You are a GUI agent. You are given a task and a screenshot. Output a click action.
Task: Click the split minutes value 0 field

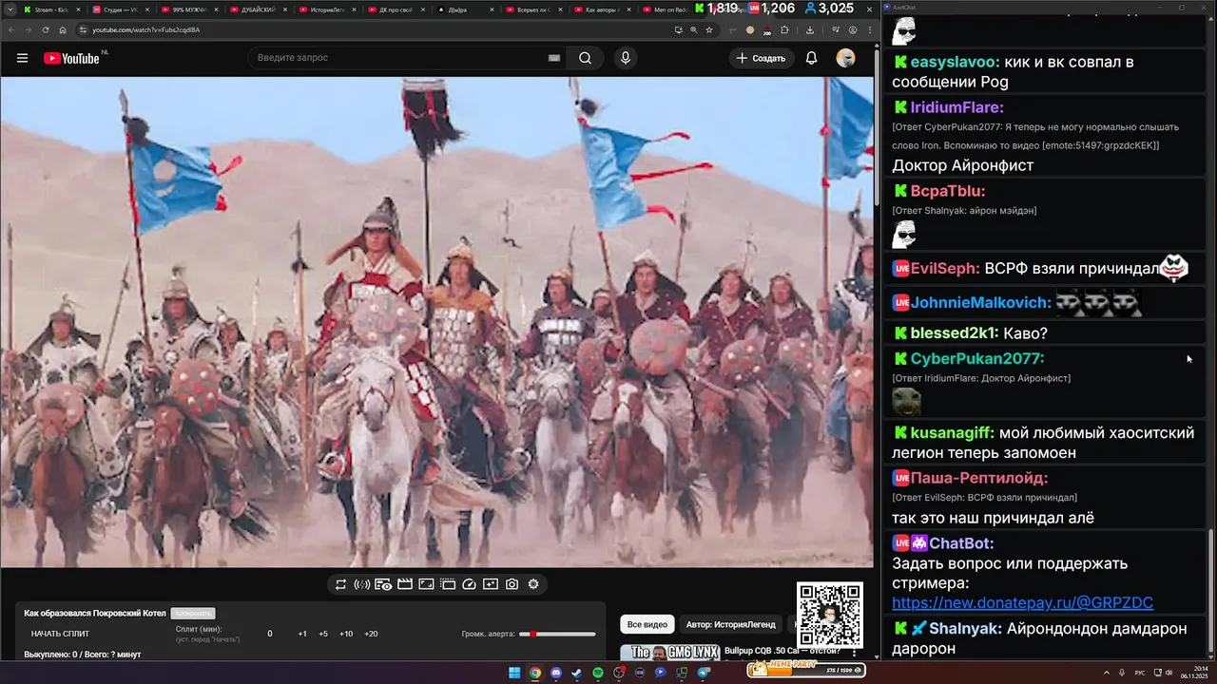tap(269, 634)
